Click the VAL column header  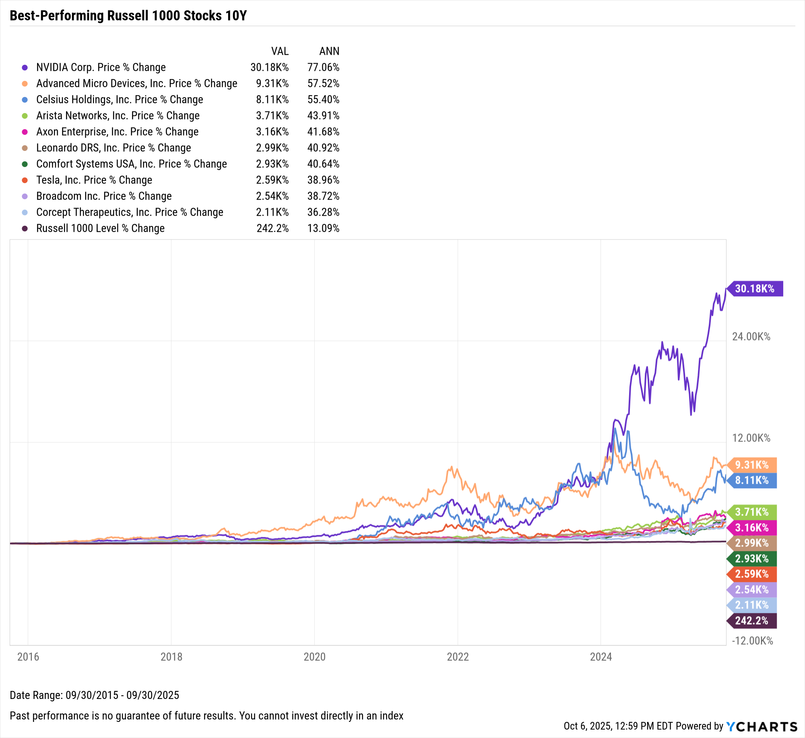point(280,51)
